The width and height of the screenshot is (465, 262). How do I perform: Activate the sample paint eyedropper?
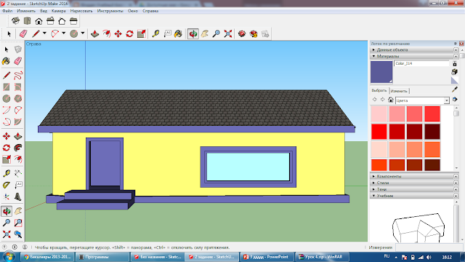(x=455, y=90)
